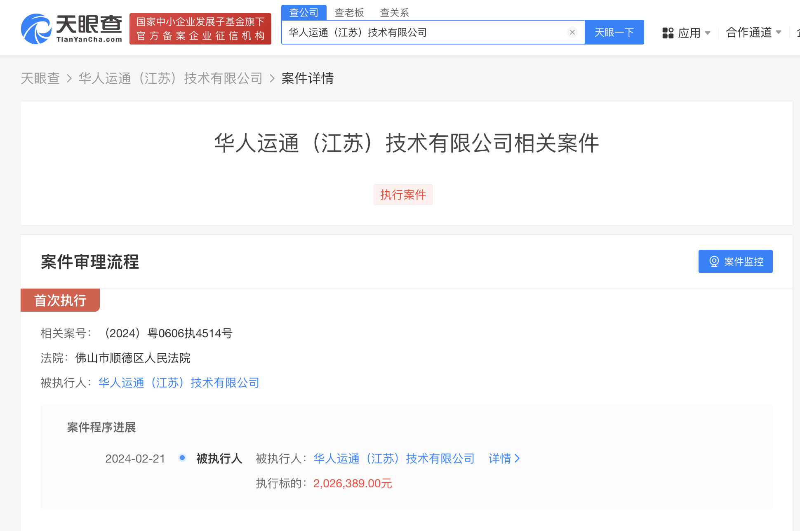Screen dimensions: 800x531
Task: Click the TianYanCha logo icon
Action: pyautogui.click(x=36, y=29)
